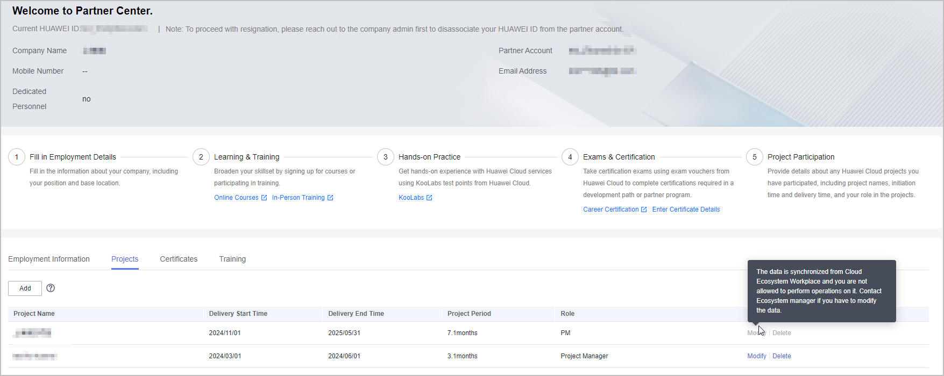944x376 pixels.
Task: Click the Add button
Action: tap(25, 288)
